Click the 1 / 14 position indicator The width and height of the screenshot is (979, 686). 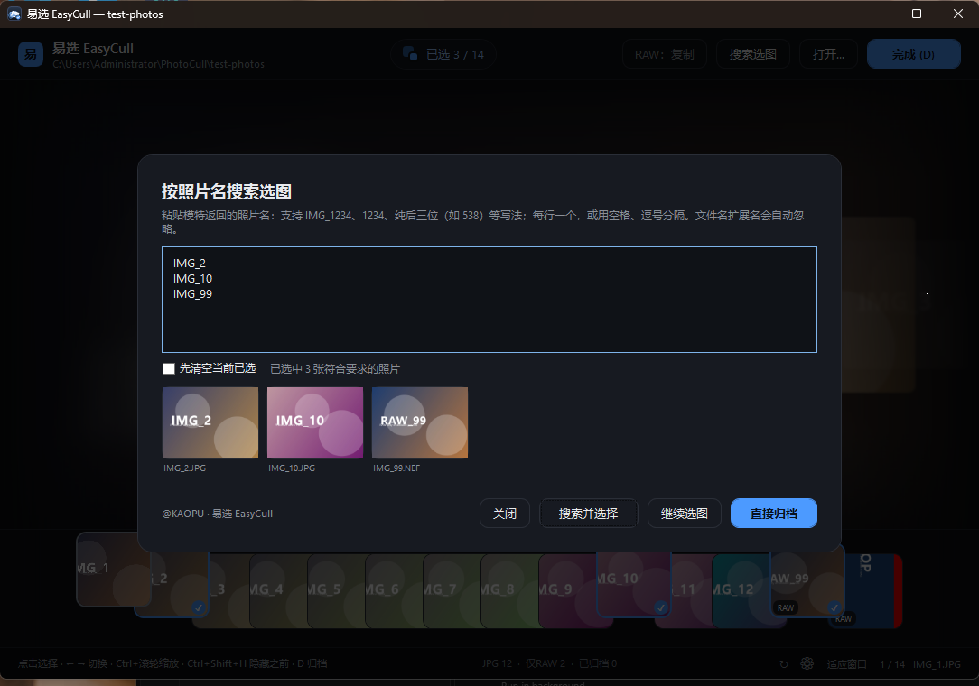tap(892, 664)
